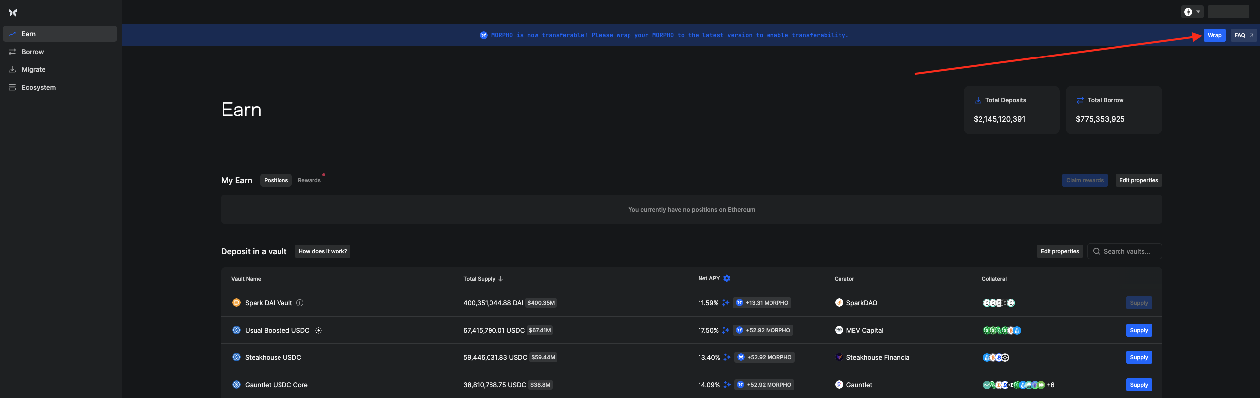Click the Total Deposits stat card
The image size is (1260, 398).
pos(1011,110)
